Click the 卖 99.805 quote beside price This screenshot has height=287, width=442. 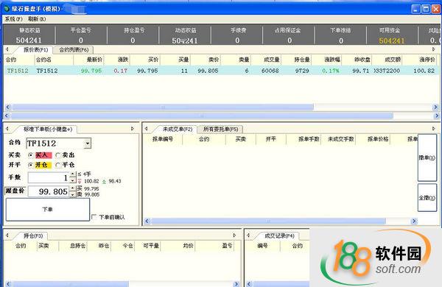click(88, 194)
